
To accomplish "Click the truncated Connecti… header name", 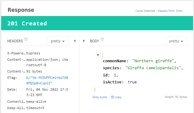I will [x=16, y=102].
